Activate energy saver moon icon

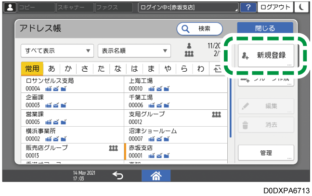[301, 7]
